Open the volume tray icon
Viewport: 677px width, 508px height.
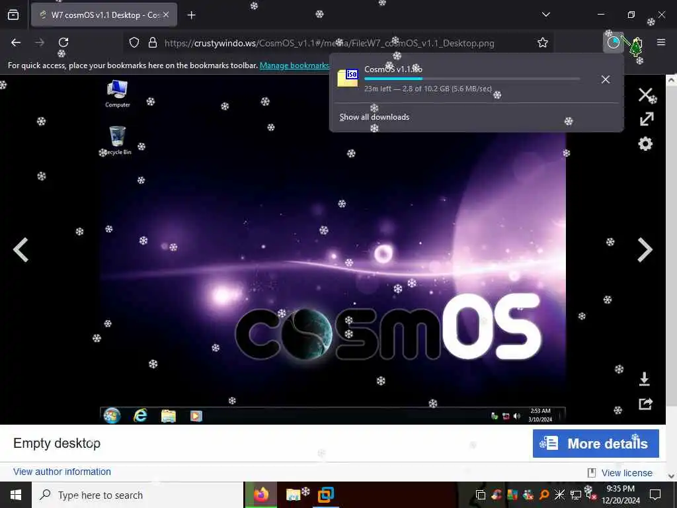[590, 495]
